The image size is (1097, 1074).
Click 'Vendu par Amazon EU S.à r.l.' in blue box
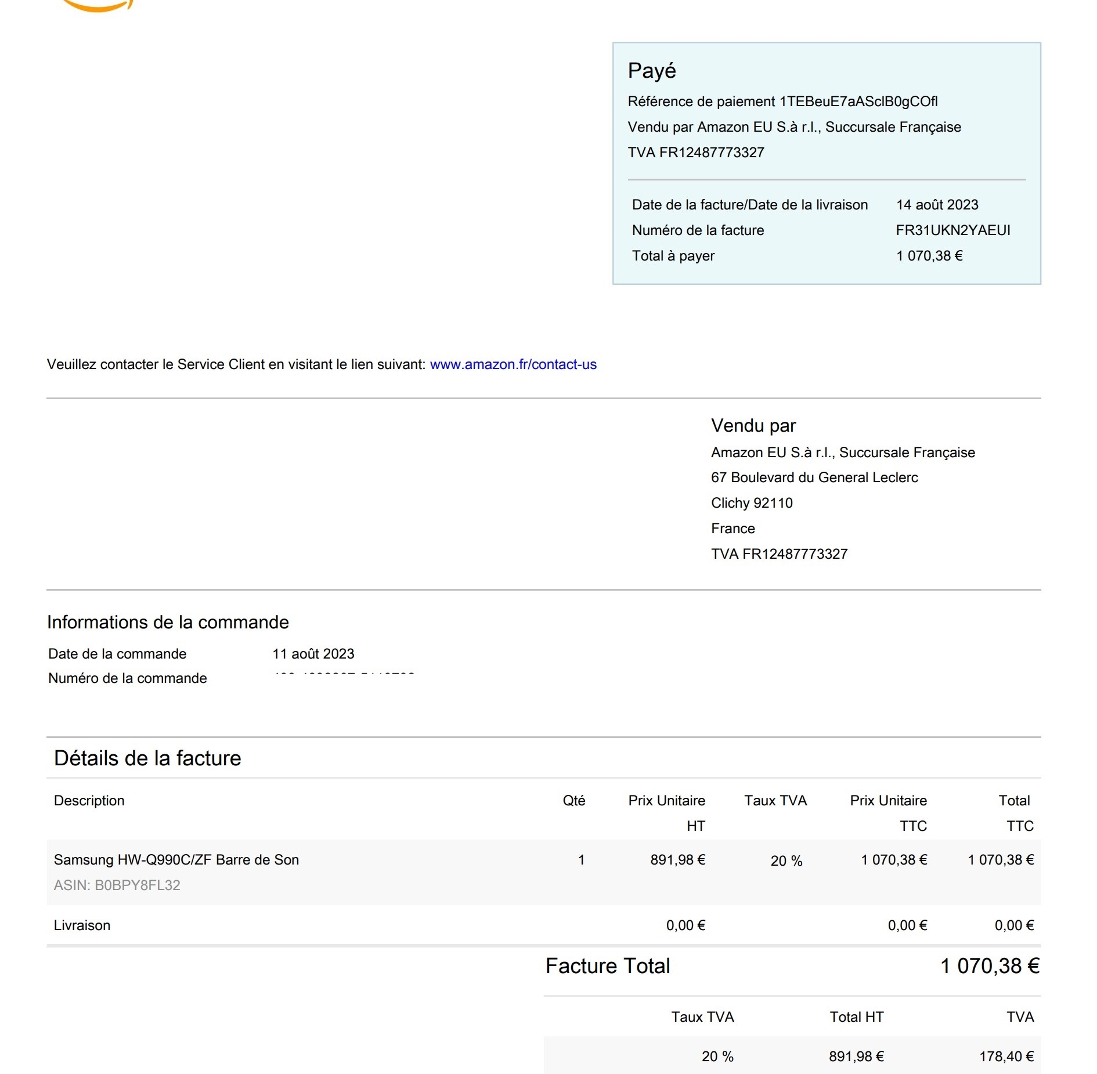[x=795, y=127]
